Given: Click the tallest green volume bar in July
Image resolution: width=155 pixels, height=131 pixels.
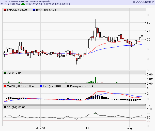Looking at the screenshot, I should (96, 80).
